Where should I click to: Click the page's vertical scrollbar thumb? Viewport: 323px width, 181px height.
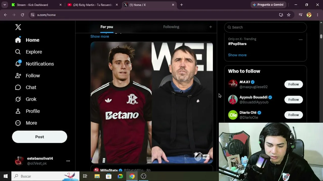click(321, 36)
